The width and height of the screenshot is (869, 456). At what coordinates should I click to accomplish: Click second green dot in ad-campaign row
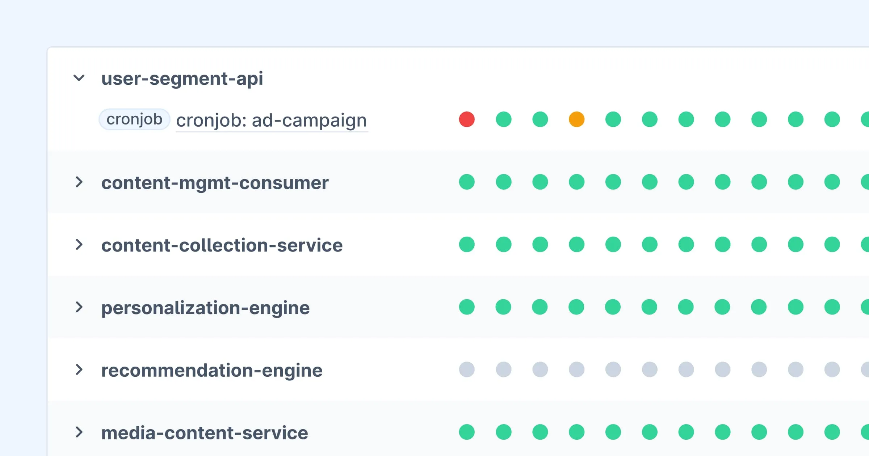pos(540,119)
